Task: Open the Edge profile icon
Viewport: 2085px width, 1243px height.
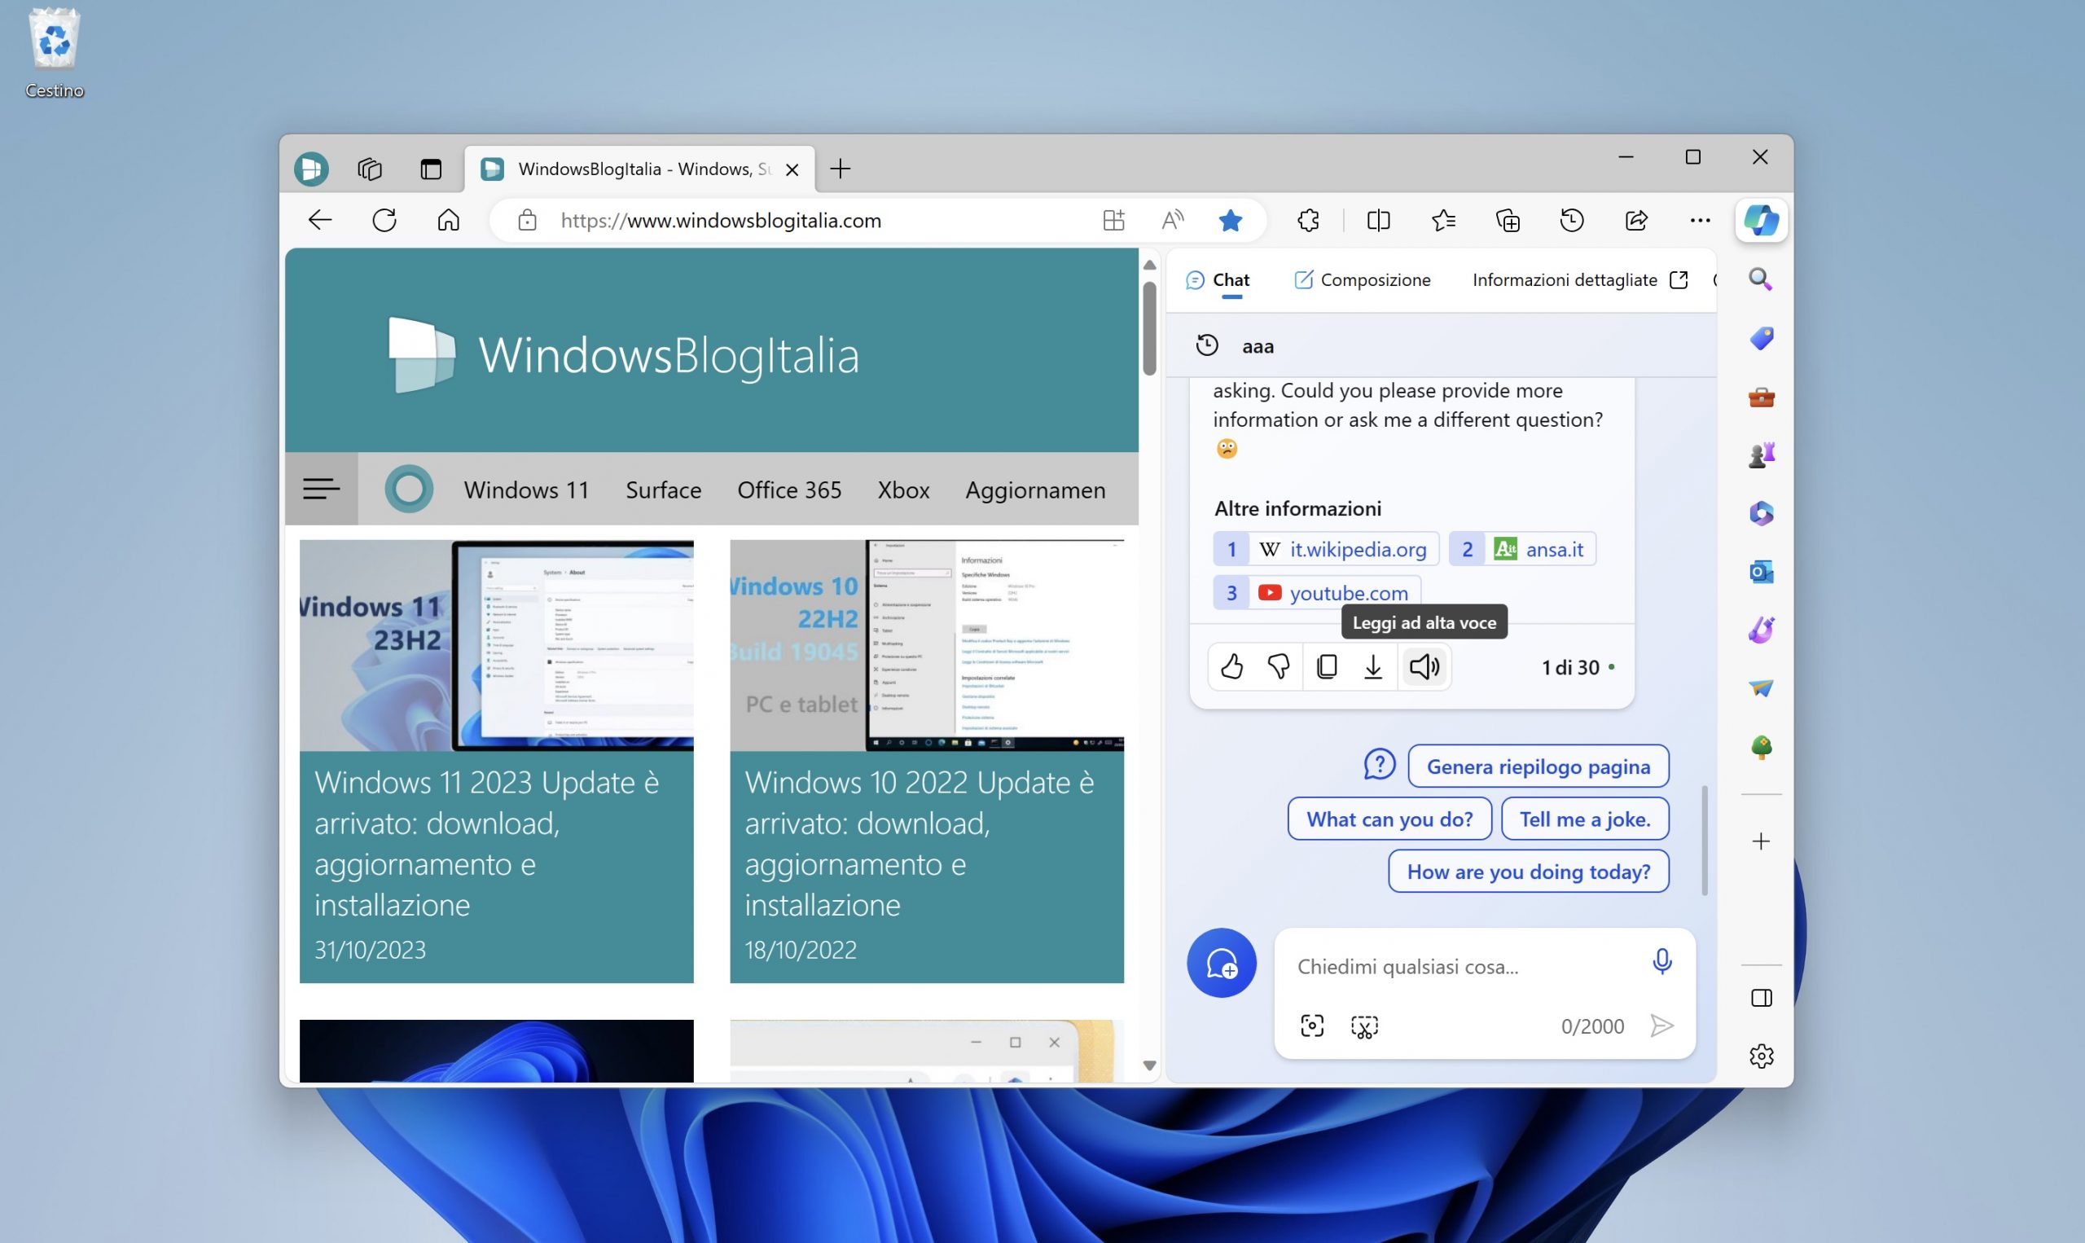Action: click(310, 169)
